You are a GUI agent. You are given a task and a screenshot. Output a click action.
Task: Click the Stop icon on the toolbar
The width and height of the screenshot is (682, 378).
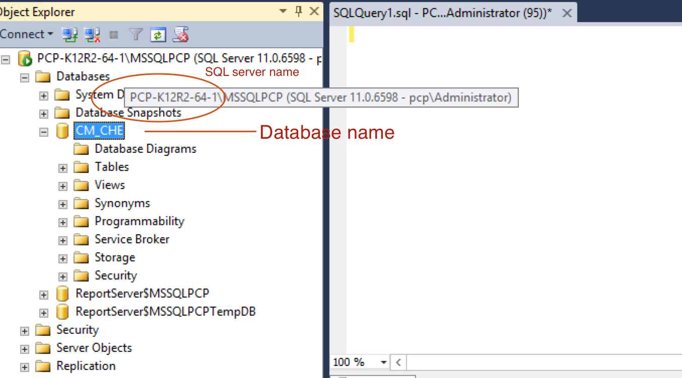coord(114,34)
